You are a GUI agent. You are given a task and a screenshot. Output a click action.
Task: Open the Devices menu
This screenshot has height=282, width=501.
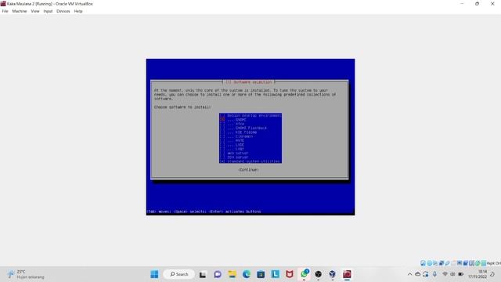[63, 11]
